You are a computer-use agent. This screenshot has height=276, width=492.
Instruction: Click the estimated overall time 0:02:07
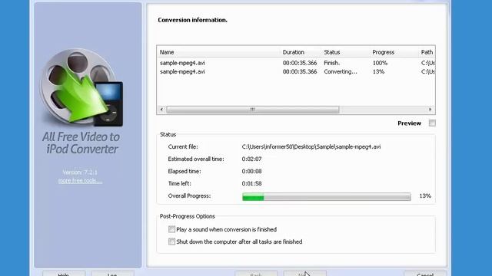pos(251,159)
